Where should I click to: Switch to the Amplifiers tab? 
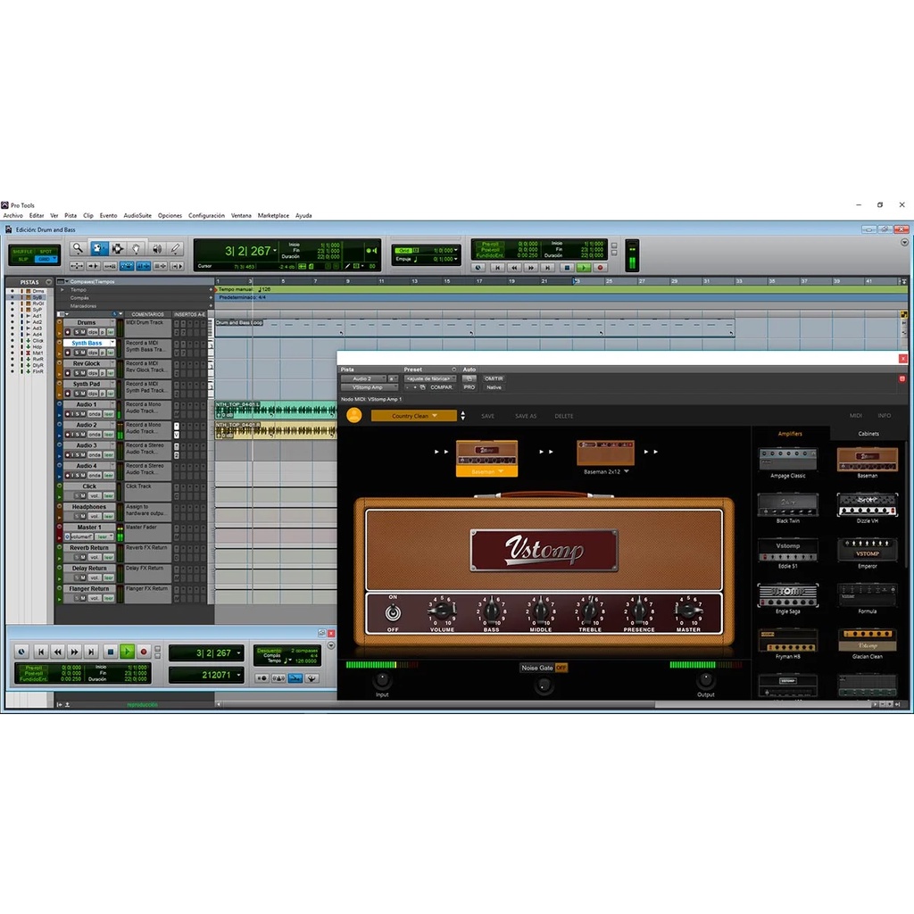click(790, 433)
